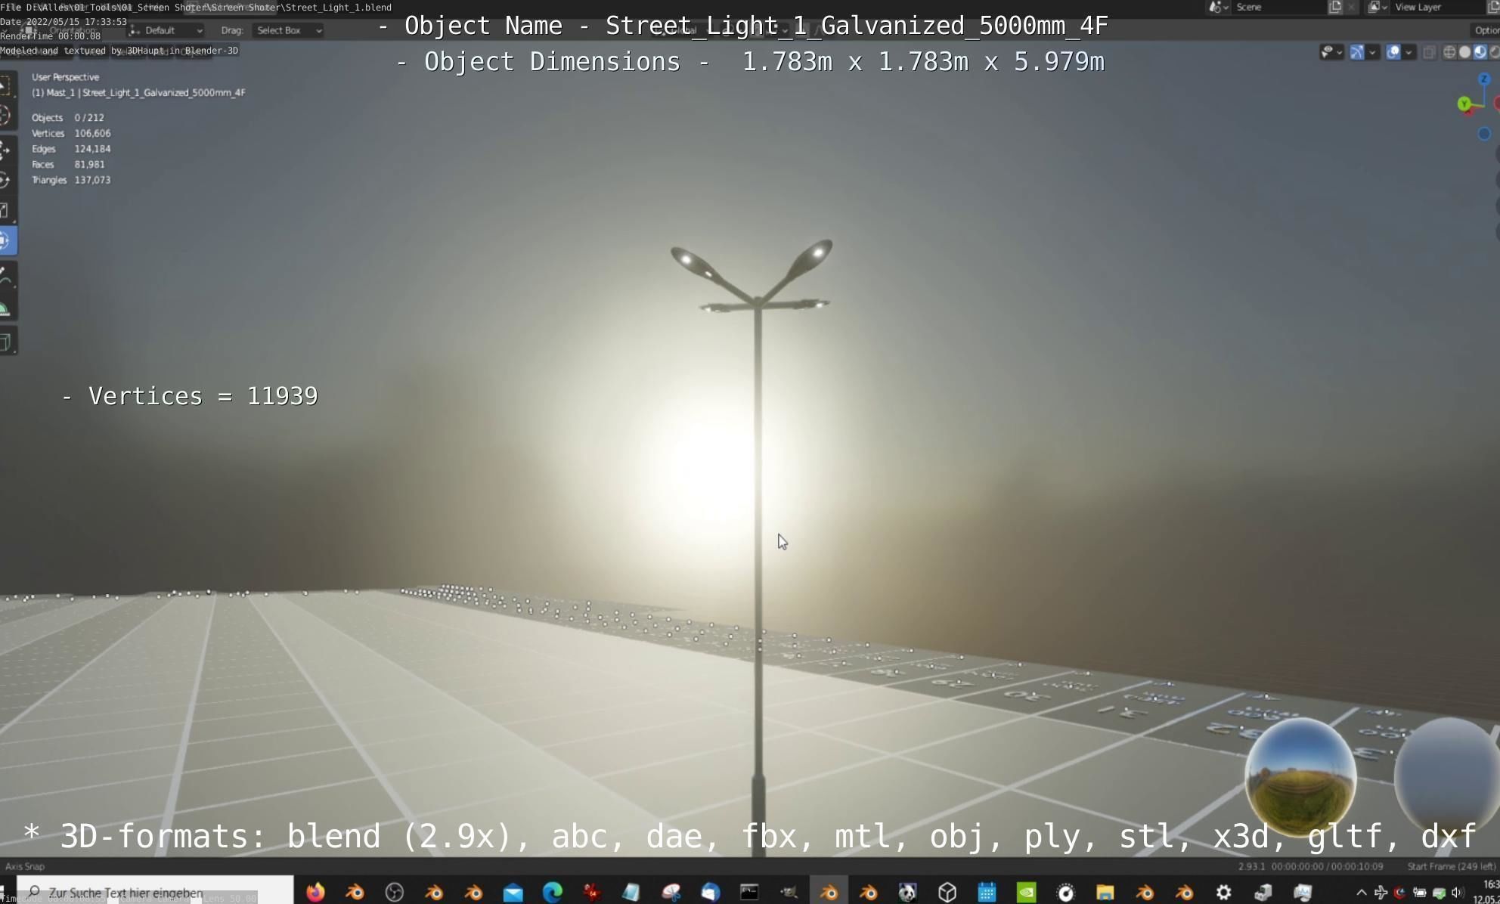Open File Explorer from the taskbar
Viewport: 1500px width, 904px height.
[1105, 892]
